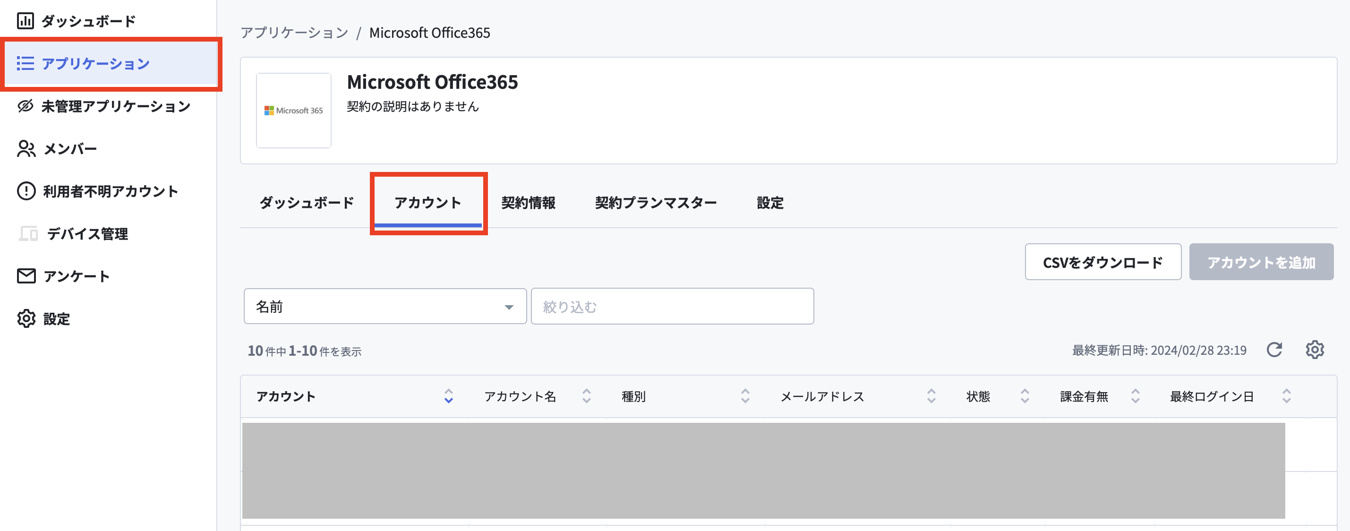Click the 利用者不明アカウント alert icon

[26, 191]
